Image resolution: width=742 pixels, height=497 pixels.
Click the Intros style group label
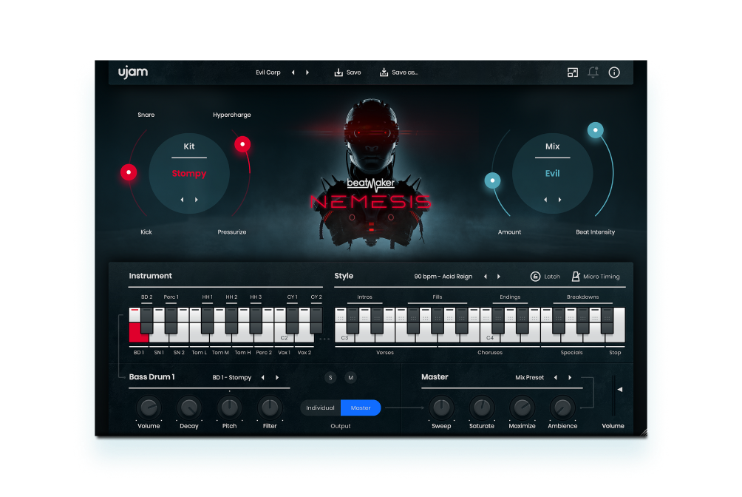tap(365, 297)
